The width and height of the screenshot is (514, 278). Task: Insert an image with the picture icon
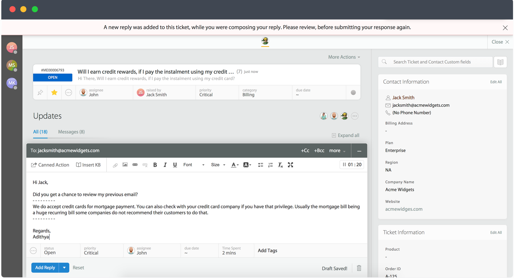125,165
